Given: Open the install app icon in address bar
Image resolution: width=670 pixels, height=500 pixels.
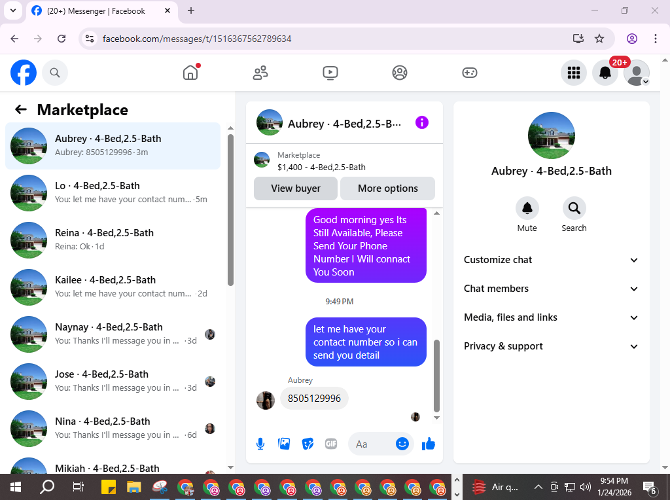Looking at the screenshot, I should pos(578,39).
